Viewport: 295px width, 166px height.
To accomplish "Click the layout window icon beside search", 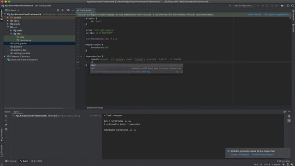I will [x=288, y=6].
